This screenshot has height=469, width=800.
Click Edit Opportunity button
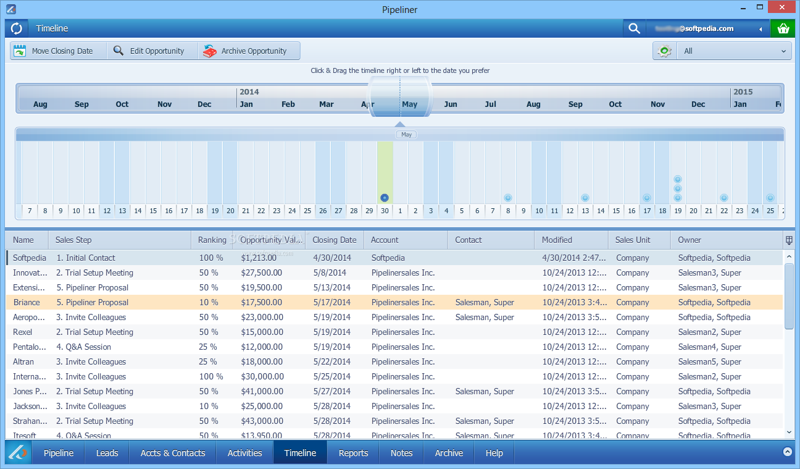152,51
